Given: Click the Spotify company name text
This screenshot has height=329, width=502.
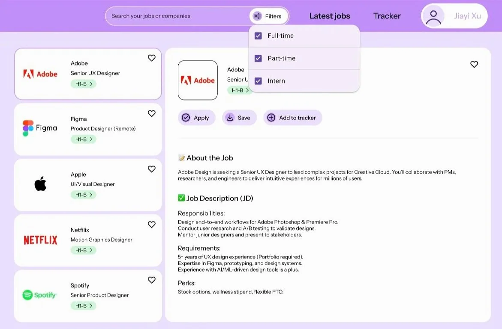Looking at the screenshot, I should pos(80,285).
